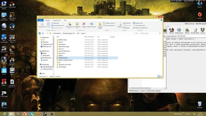
Task: Open the blue File (Файл) ribbon tab
Action: pyautogui.click(x=41, y=20)
